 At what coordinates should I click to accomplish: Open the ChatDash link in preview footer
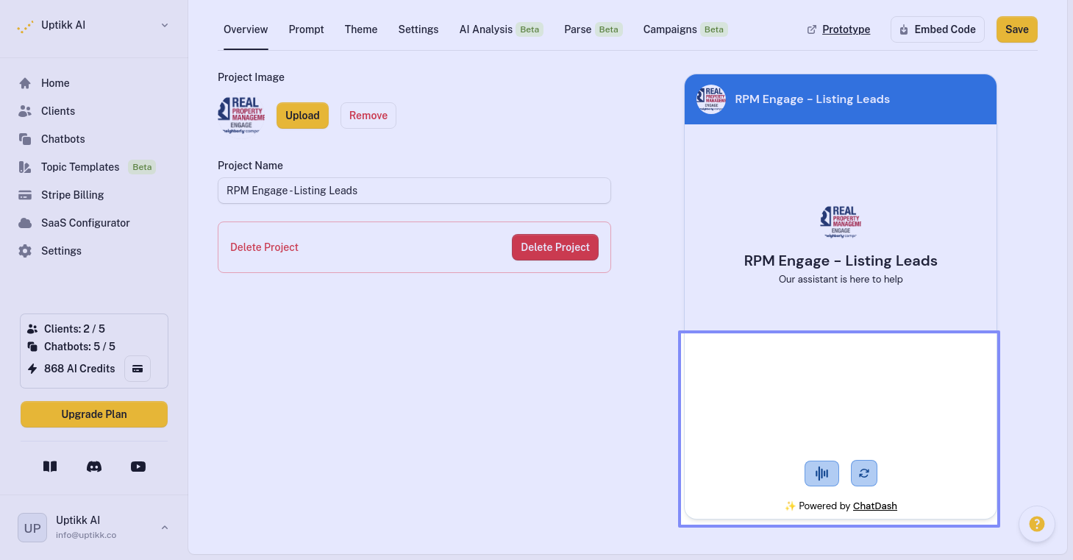[x=874, y=506]
